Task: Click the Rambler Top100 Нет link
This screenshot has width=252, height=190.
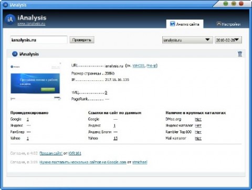Action: (x=198, y=132)
